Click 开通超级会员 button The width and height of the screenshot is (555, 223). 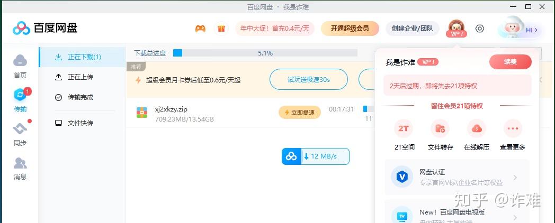[350, 29]
